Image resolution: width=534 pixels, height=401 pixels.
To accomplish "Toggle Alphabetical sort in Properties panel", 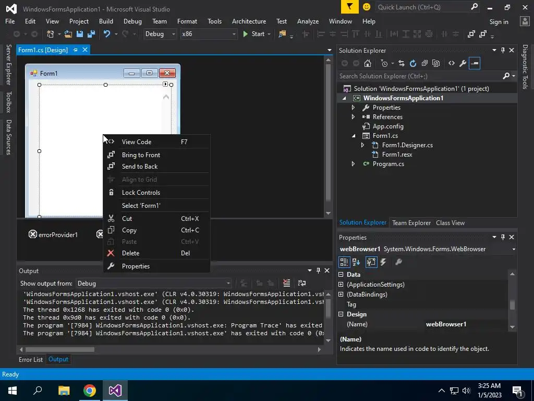I will point(356,262).
